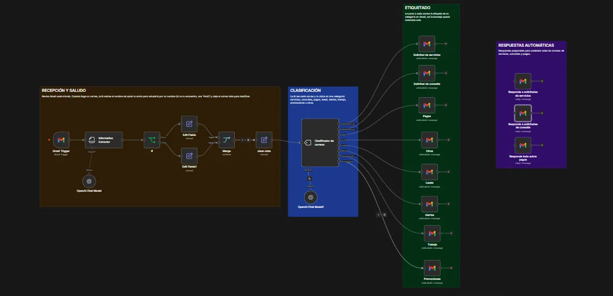
Task: Select the Gmail Trigger node
Action: click(x=61, y=140)
